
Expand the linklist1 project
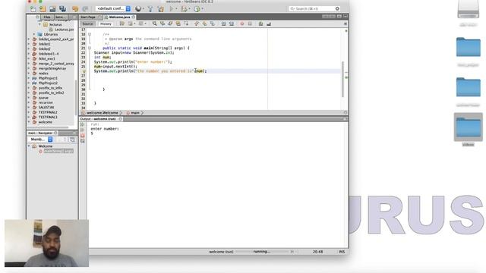[29, 44]
